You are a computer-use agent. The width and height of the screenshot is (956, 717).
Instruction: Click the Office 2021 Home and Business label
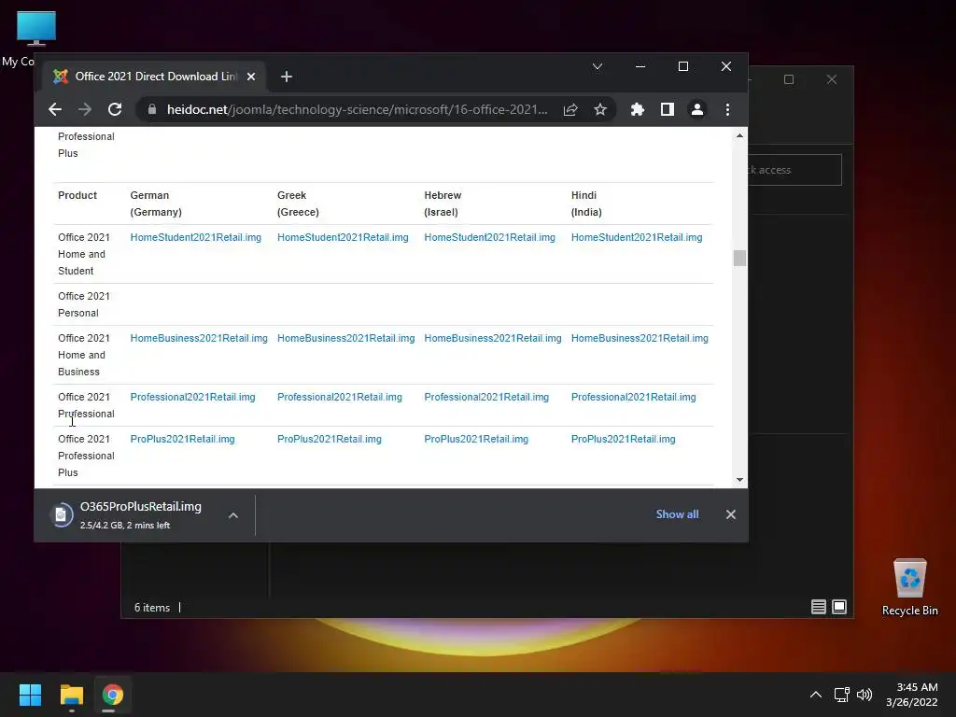pyautogui.click(x=83, y=355)
